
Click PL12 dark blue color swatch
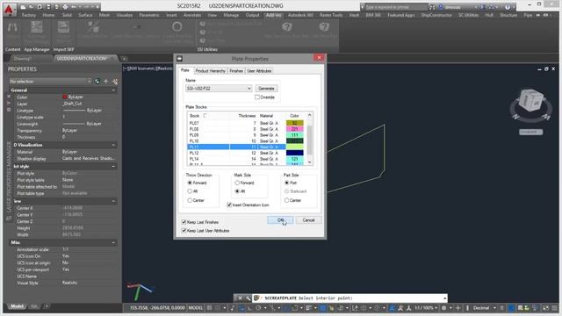pos(295,153)
